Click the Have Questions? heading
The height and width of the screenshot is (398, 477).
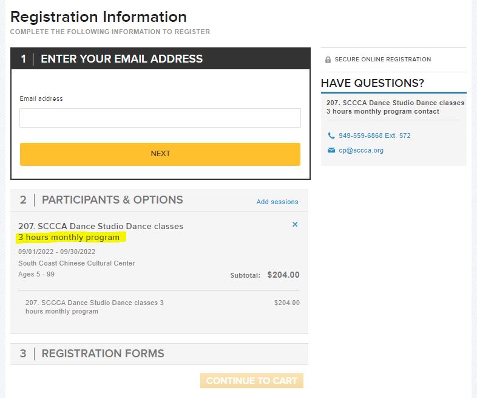click(372, 83)
